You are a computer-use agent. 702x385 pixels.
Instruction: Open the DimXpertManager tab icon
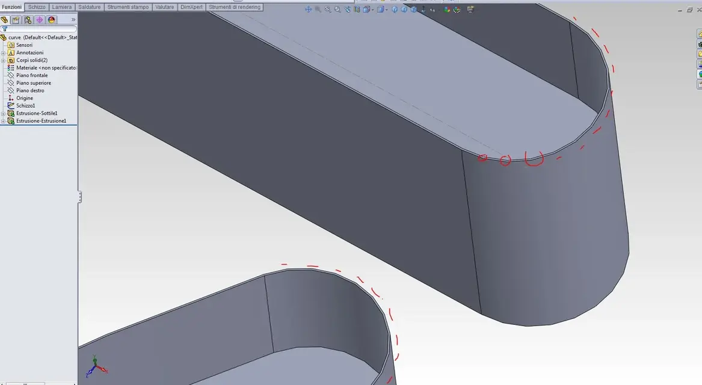click(x=39, y=20)
